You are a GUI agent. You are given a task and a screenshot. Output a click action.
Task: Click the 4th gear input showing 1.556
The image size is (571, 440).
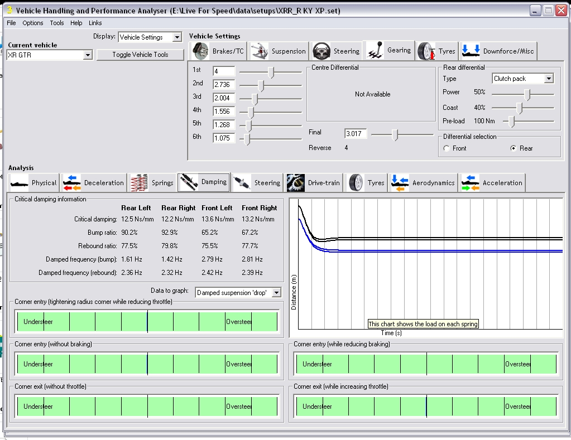[224, 112]
